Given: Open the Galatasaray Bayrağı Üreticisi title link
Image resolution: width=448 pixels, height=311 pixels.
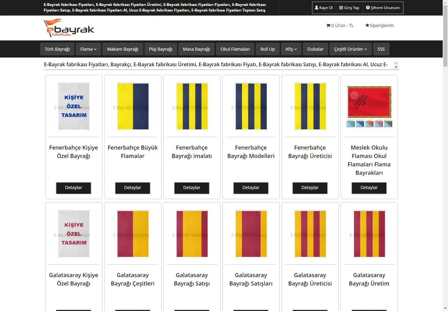Looking at the screenshot, I should click(310, 279).
